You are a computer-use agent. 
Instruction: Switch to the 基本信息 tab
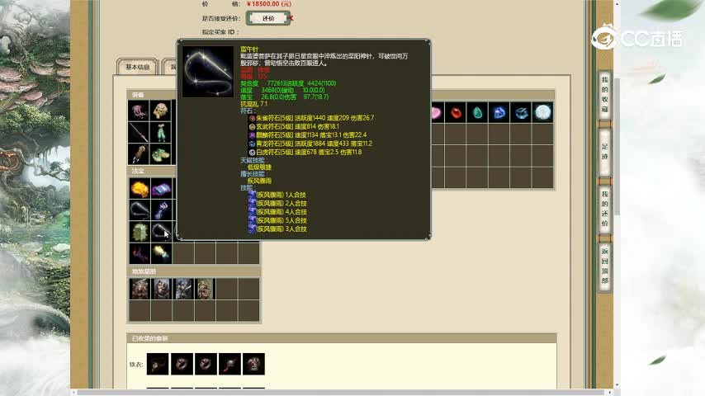pyautogui.click(x=138, y=67)
